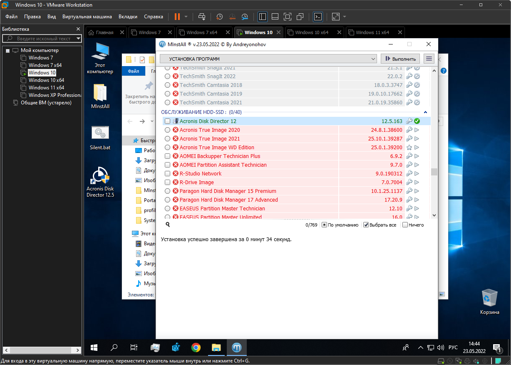This screenshot has height=365, width=511.
Task: Tick the "Ничего" checkbox
Action: click(405, 225)
